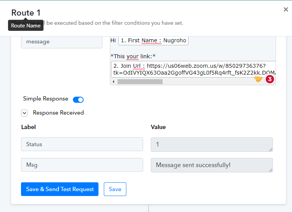Open the red notification badge showing 3

pyautogui.click(x=270, y=79)
